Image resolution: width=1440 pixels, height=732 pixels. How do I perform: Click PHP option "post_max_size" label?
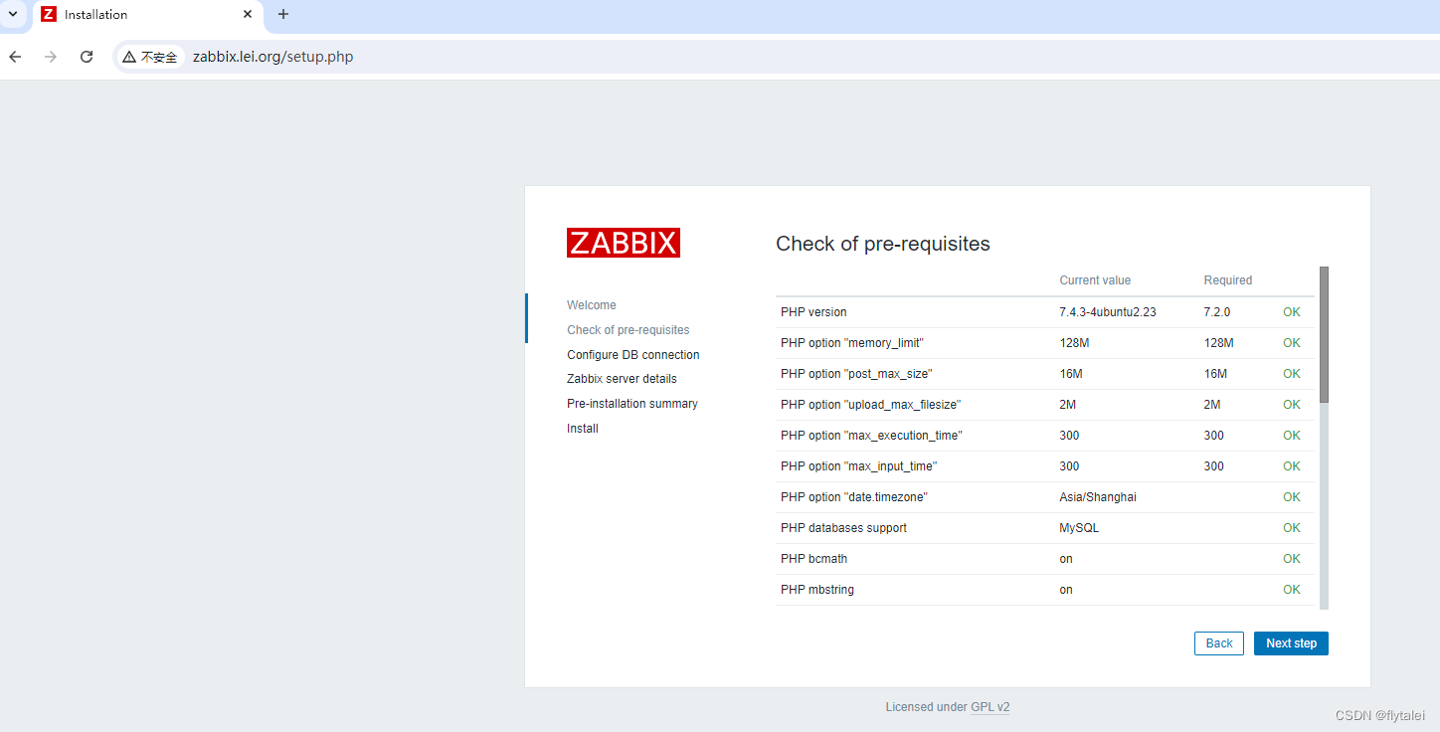(x=856, y=374)
